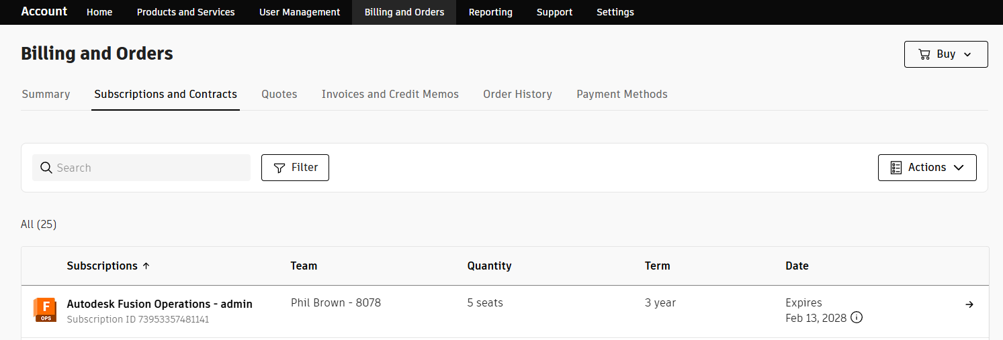1003x340 pixels.
Task: Expand the Actions dropdown
Action: point(926,168)
